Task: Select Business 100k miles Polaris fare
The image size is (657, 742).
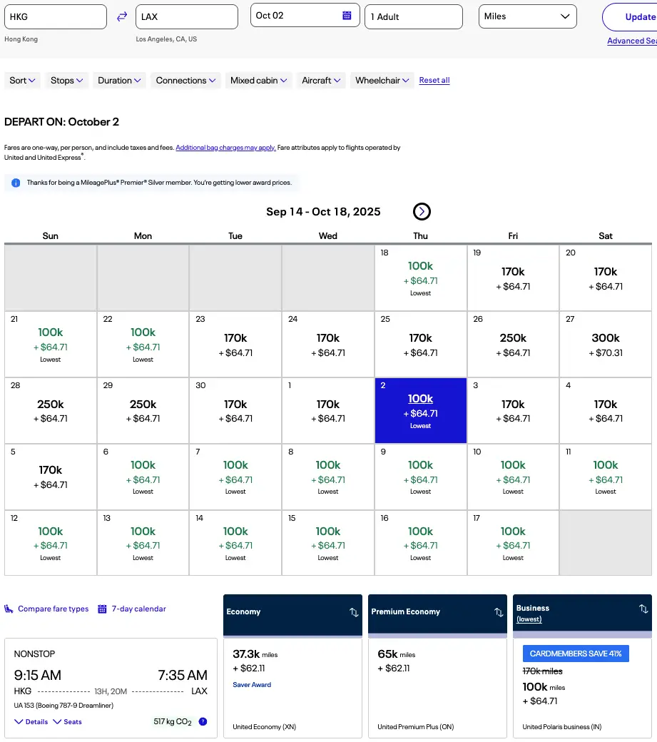Action: tap(582, 688)
